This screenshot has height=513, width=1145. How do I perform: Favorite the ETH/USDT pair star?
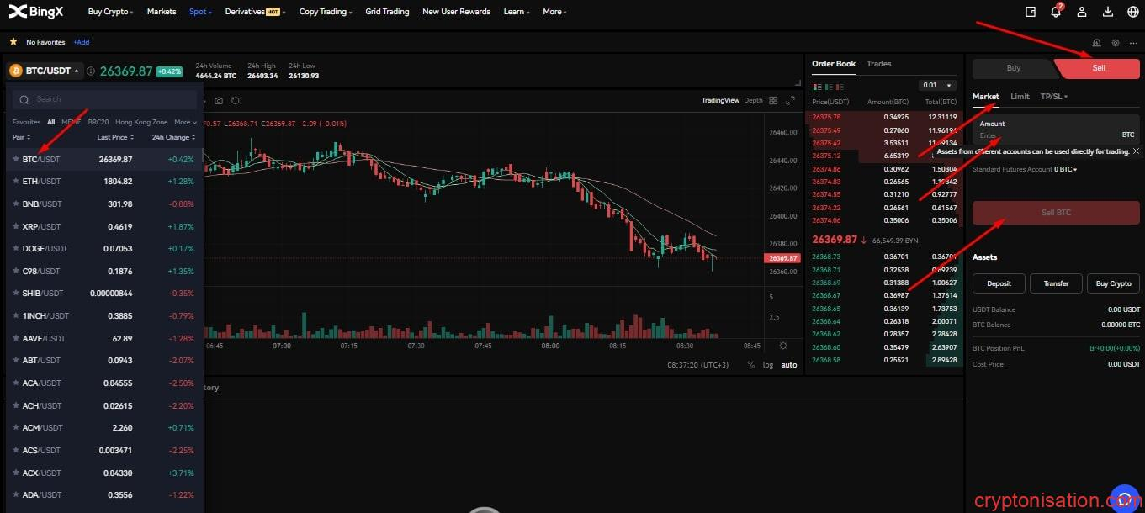point(15,182)
